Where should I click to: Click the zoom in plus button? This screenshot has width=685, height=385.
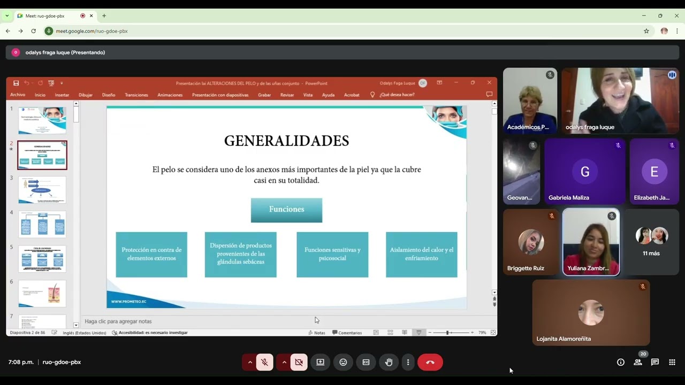click(x=471, y=333)
